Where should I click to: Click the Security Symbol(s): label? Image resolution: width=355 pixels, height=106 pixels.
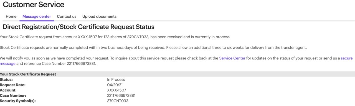tap(18, 101)
